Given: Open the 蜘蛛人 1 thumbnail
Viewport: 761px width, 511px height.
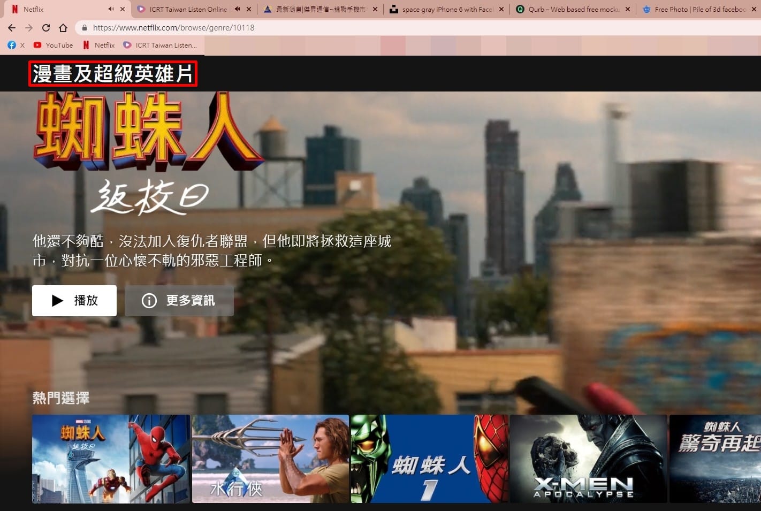Looking at the screenshot, I should coord(430,459).
